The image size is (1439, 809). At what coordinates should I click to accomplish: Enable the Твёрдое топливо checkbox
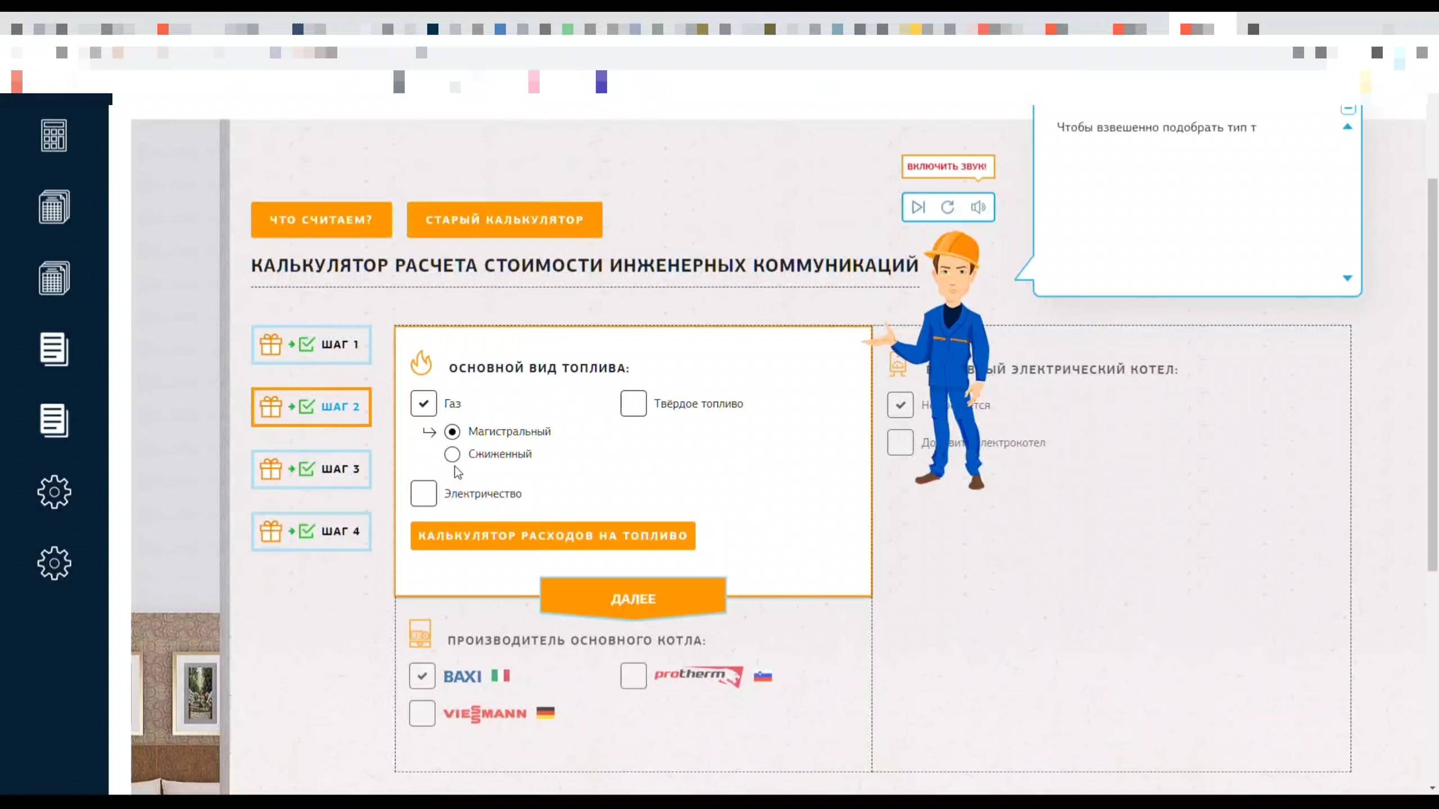coord(633,403)
